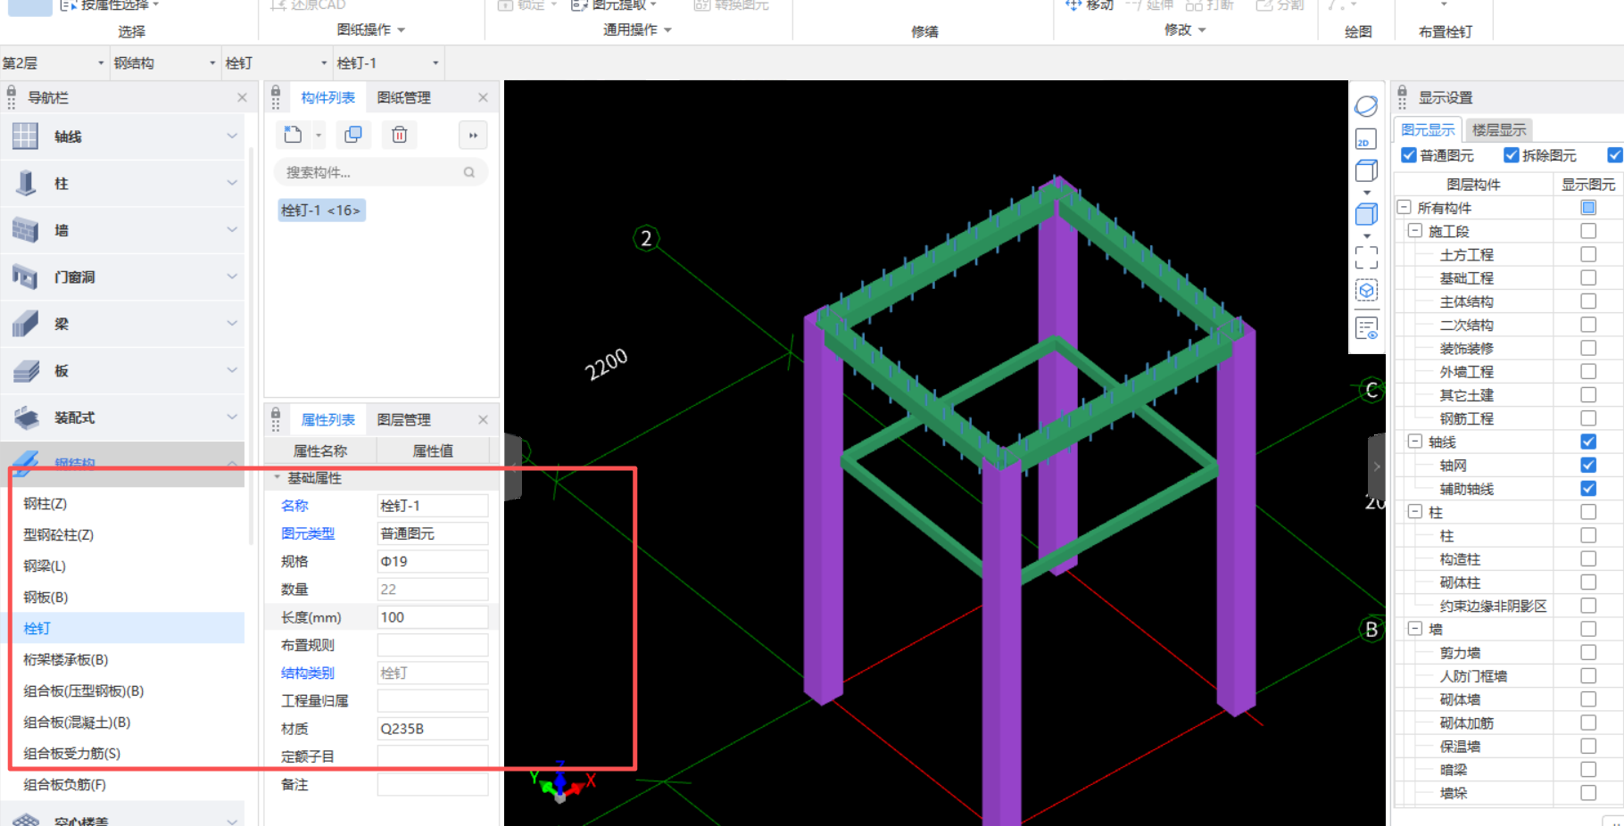Select 桁架楼承板(B) item
This screenshot has width=1624, height=826.
[x=65, y=659]
